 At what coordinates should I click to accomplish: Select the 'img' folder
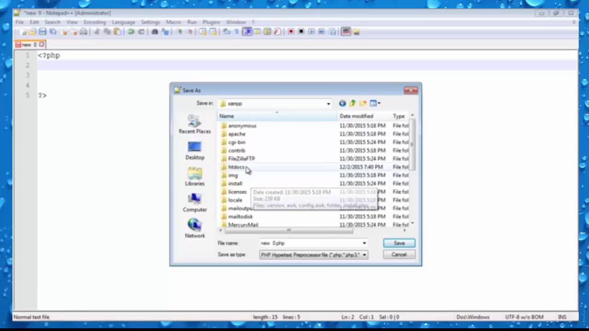click(233, 175)
